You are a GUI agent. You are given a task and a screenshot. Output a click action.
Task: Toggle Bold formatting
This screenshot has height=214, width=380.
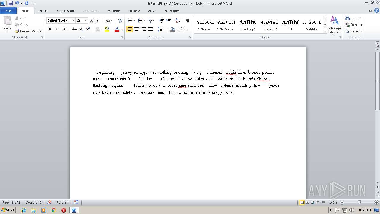pos(50,29)
